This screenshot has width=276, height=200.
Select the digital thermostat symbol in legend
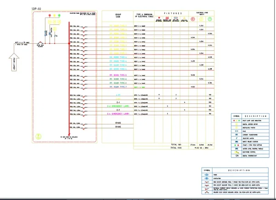click(x=237, y=156)
